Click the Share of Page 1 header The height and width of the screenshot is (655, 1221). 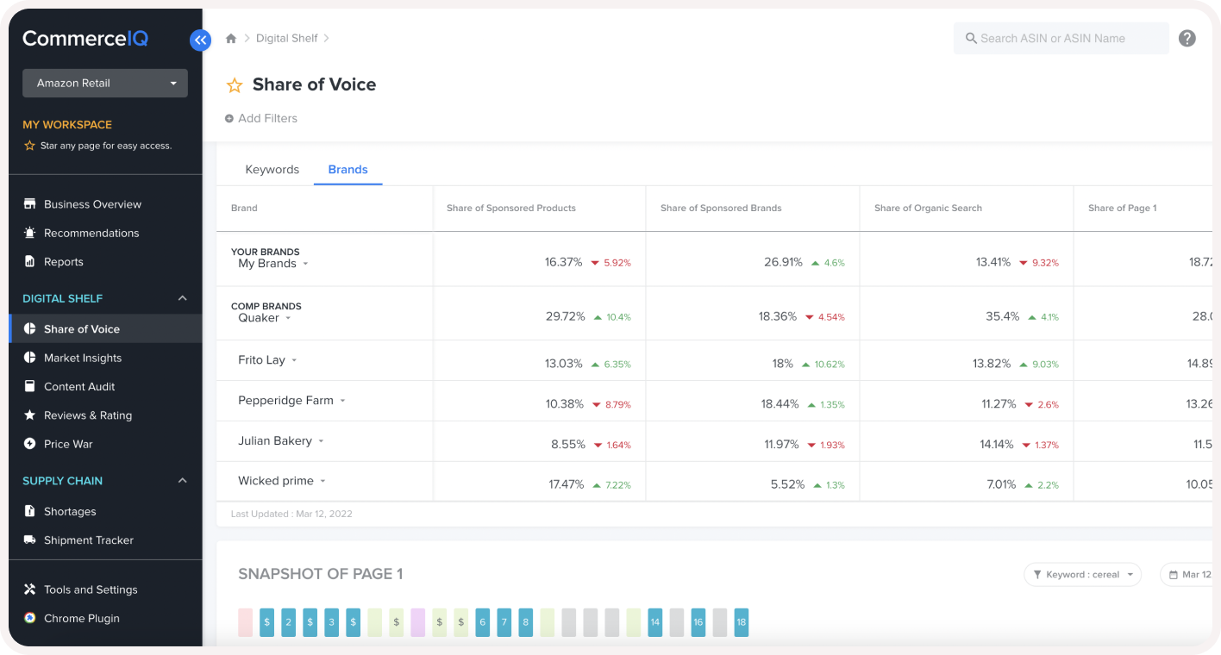(1123, 209)
